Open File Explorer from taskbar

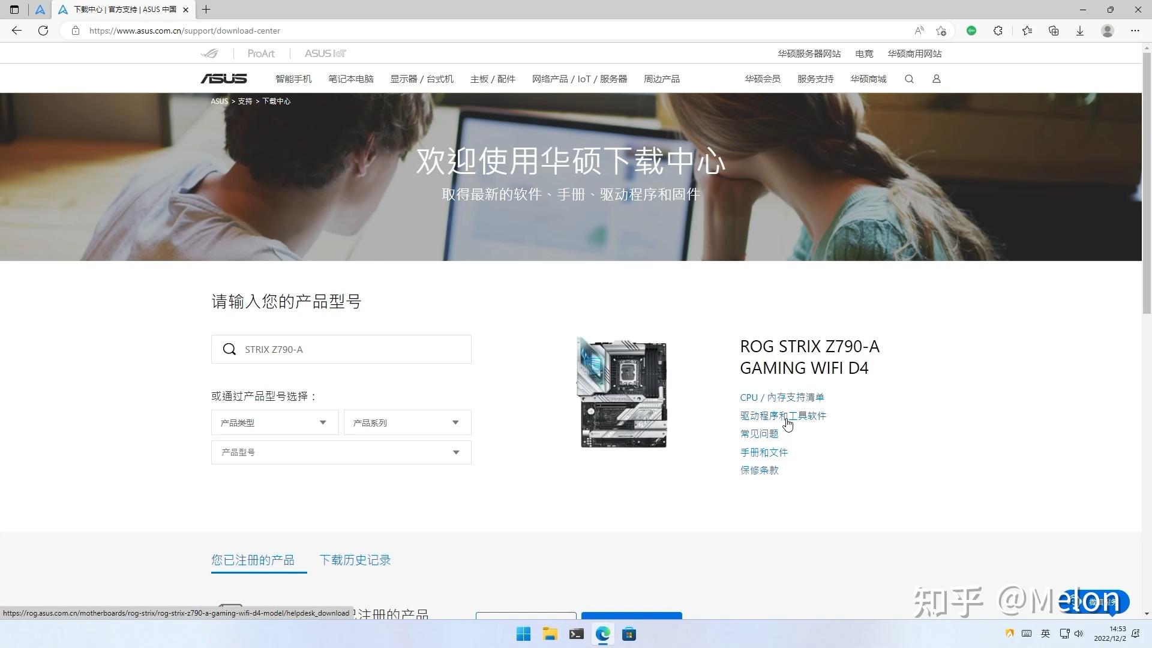pos(550,634)
